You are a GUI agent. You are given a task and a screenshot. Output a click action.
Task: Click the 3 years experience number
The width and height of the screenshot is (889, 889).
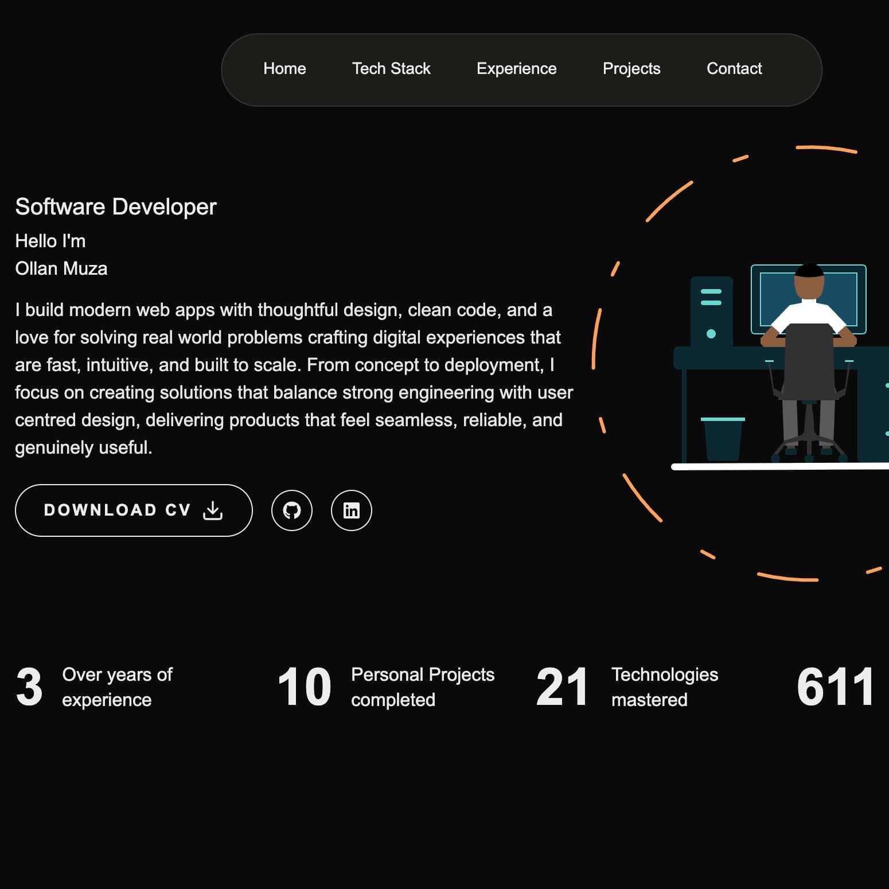pos(29,687)
